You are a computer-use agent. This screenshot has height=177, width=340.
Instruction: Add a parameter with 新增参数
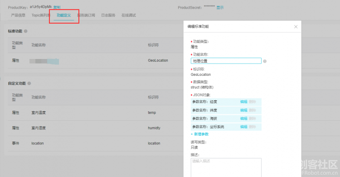(200, 134)
